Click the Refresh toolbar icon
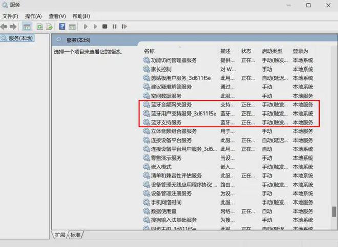The height and width of the screenshot is (247, 338). (x=39, y=27)
